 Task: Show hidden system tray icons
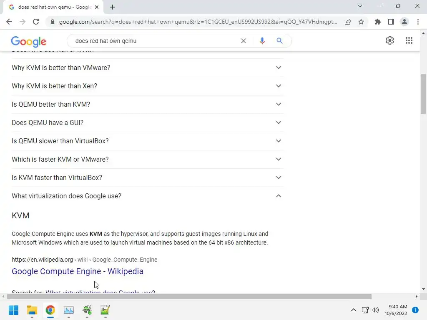tap(353, 310)
